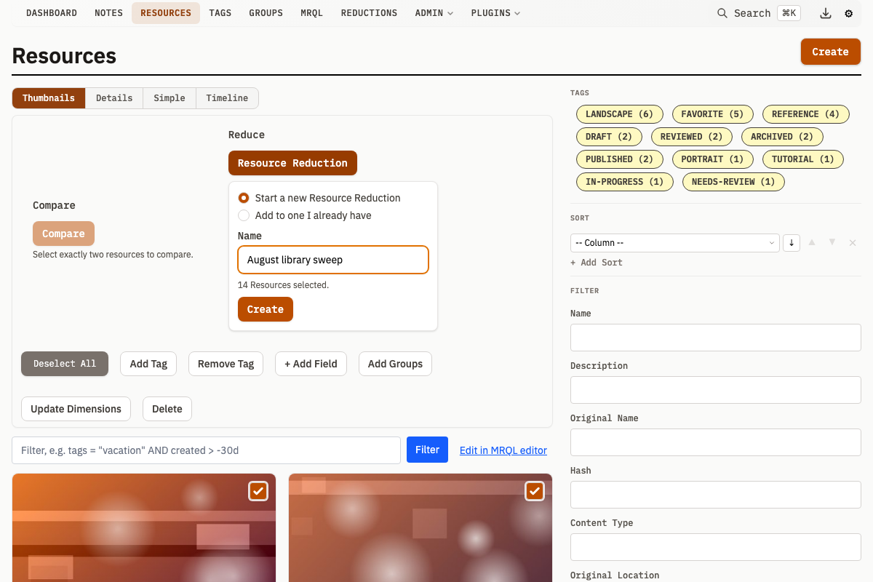Click the Add Groups button

pyautogui.click(x=395, y=364)
